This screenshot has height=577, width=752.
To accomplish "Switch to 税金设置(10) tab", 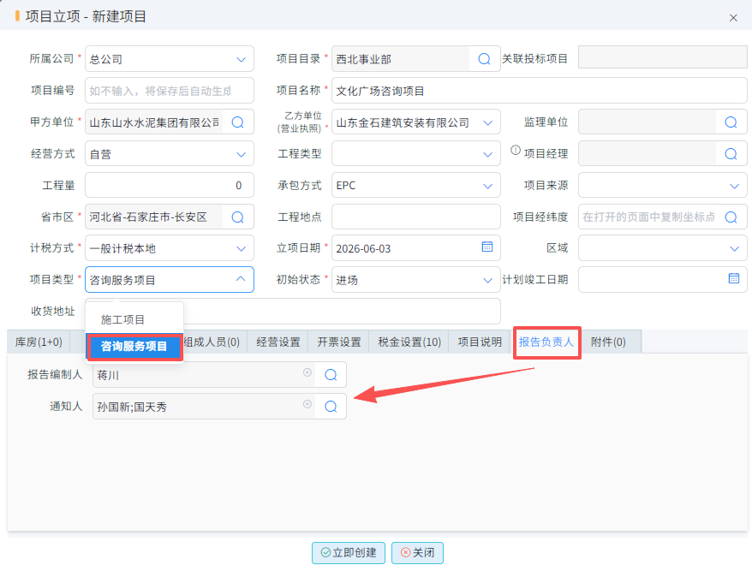I will pyautogui.click(x=409, y=342).
